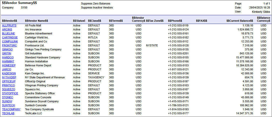This screenshot has height=117, width=272.
Task: Open the COMPULINK vendor link
Action: [x=10, y=41]
